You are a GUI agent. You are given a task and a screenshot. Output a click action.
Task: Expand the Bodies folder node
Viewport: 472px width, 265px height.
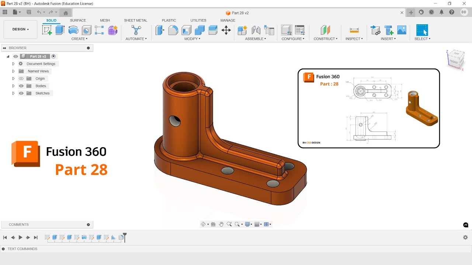click(13, 86)
